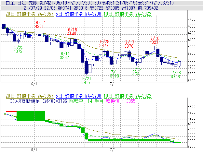This screenshot has width=203, height=154.
Task: Click the 7/1 3713 low label
Action: [115, 74]
